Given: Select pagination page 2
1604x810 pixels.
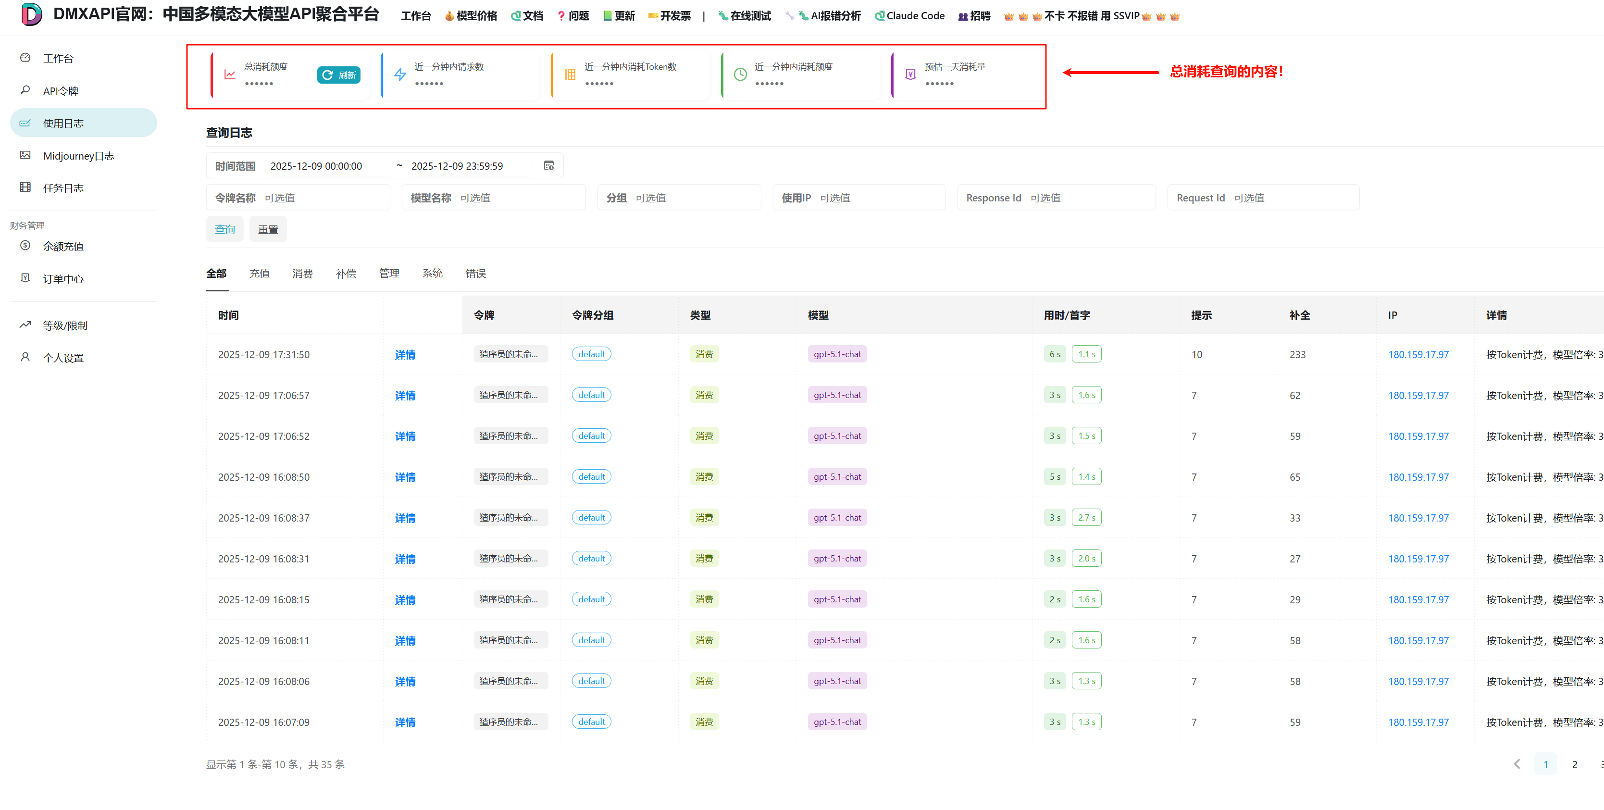Looking at the screenshot, I should (1574, 764).
